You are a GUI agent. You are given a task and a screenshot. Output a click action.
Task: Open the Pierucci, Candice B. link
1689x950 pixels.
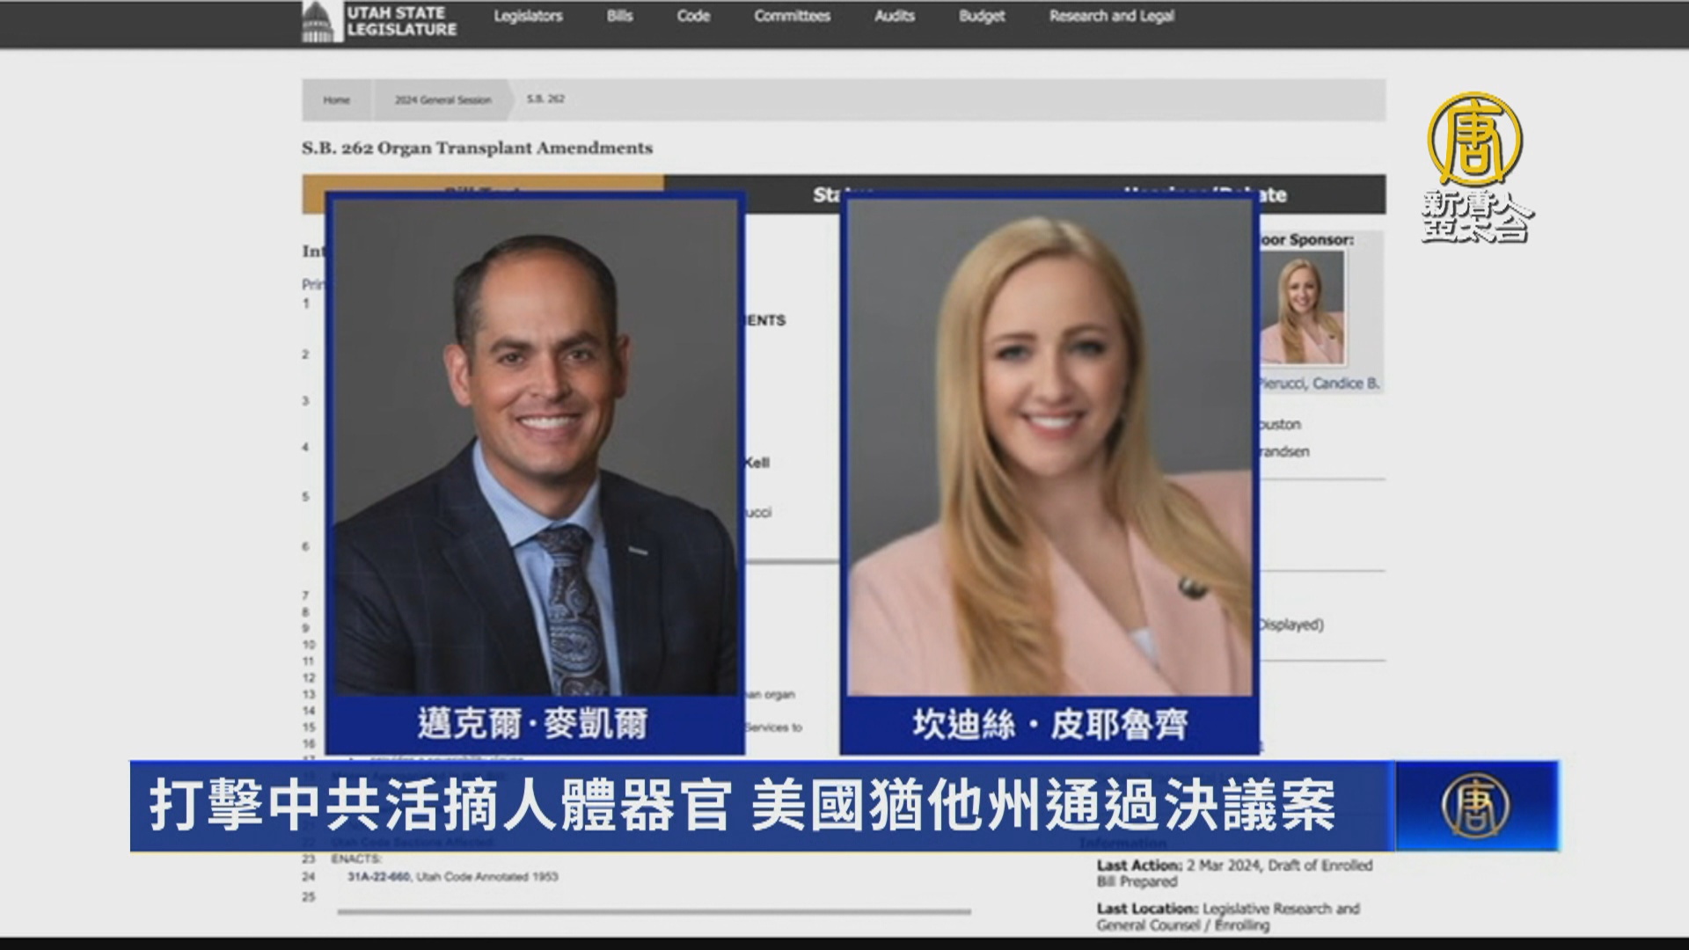[1320, 384]
